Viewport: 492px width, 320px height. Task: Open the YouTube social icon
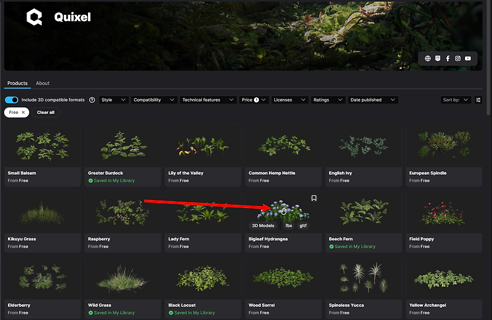pos(468,58)
